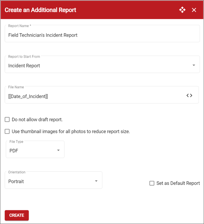Expand the Report to Start From arrow
The image size is (204, 224).
[194, 65]
